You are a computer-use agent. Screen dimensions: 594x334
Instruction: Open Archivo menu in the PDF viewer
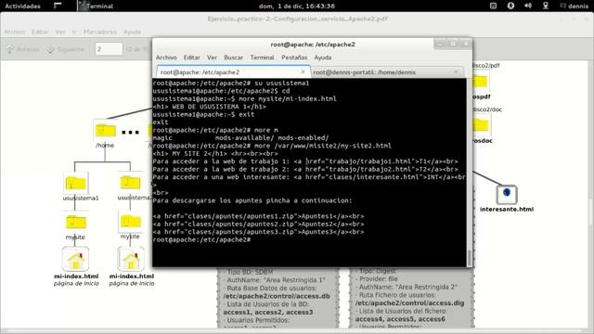(15, 32)
